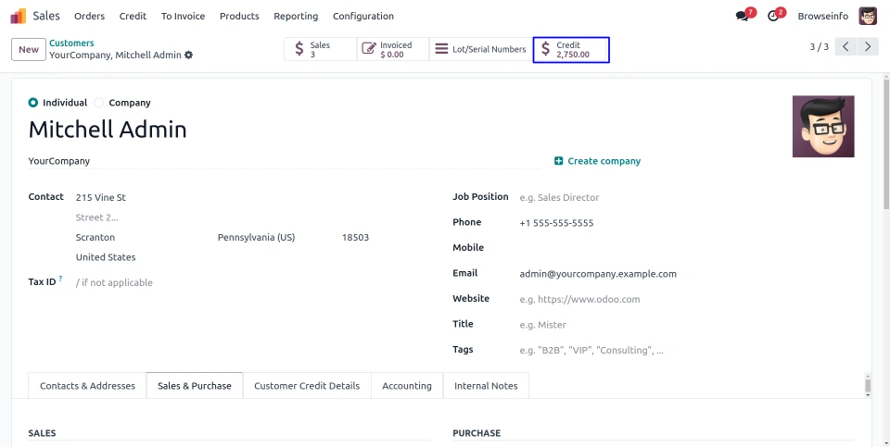890x447 pixels.
Task: Open Lot/Serial Numbers stat button
Action: click(x=481, y=50)
